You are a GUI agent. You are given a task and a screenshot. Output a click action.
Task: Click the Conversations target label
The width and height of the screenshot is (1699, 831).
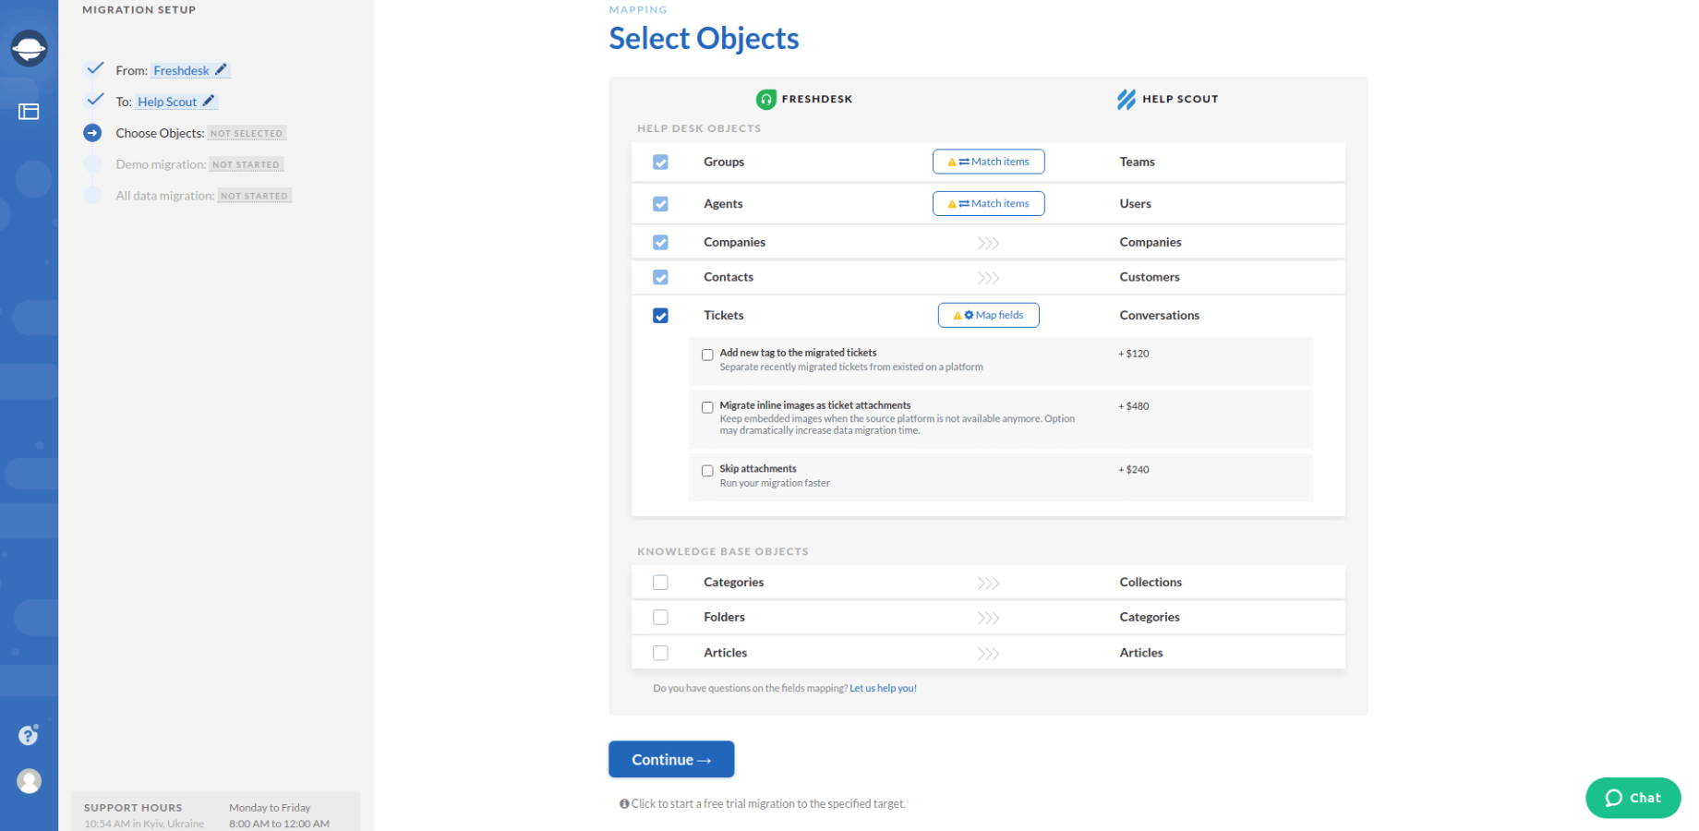(1160, 316)
